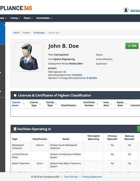
Task: Click the green Edit button
Action: coord(132,46)
